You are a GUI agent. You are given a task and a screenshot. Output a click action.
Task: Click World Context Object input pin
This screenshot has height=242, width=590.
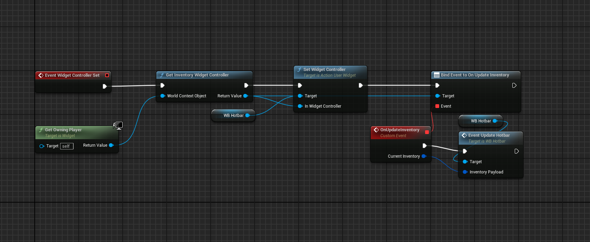[163, 96]
